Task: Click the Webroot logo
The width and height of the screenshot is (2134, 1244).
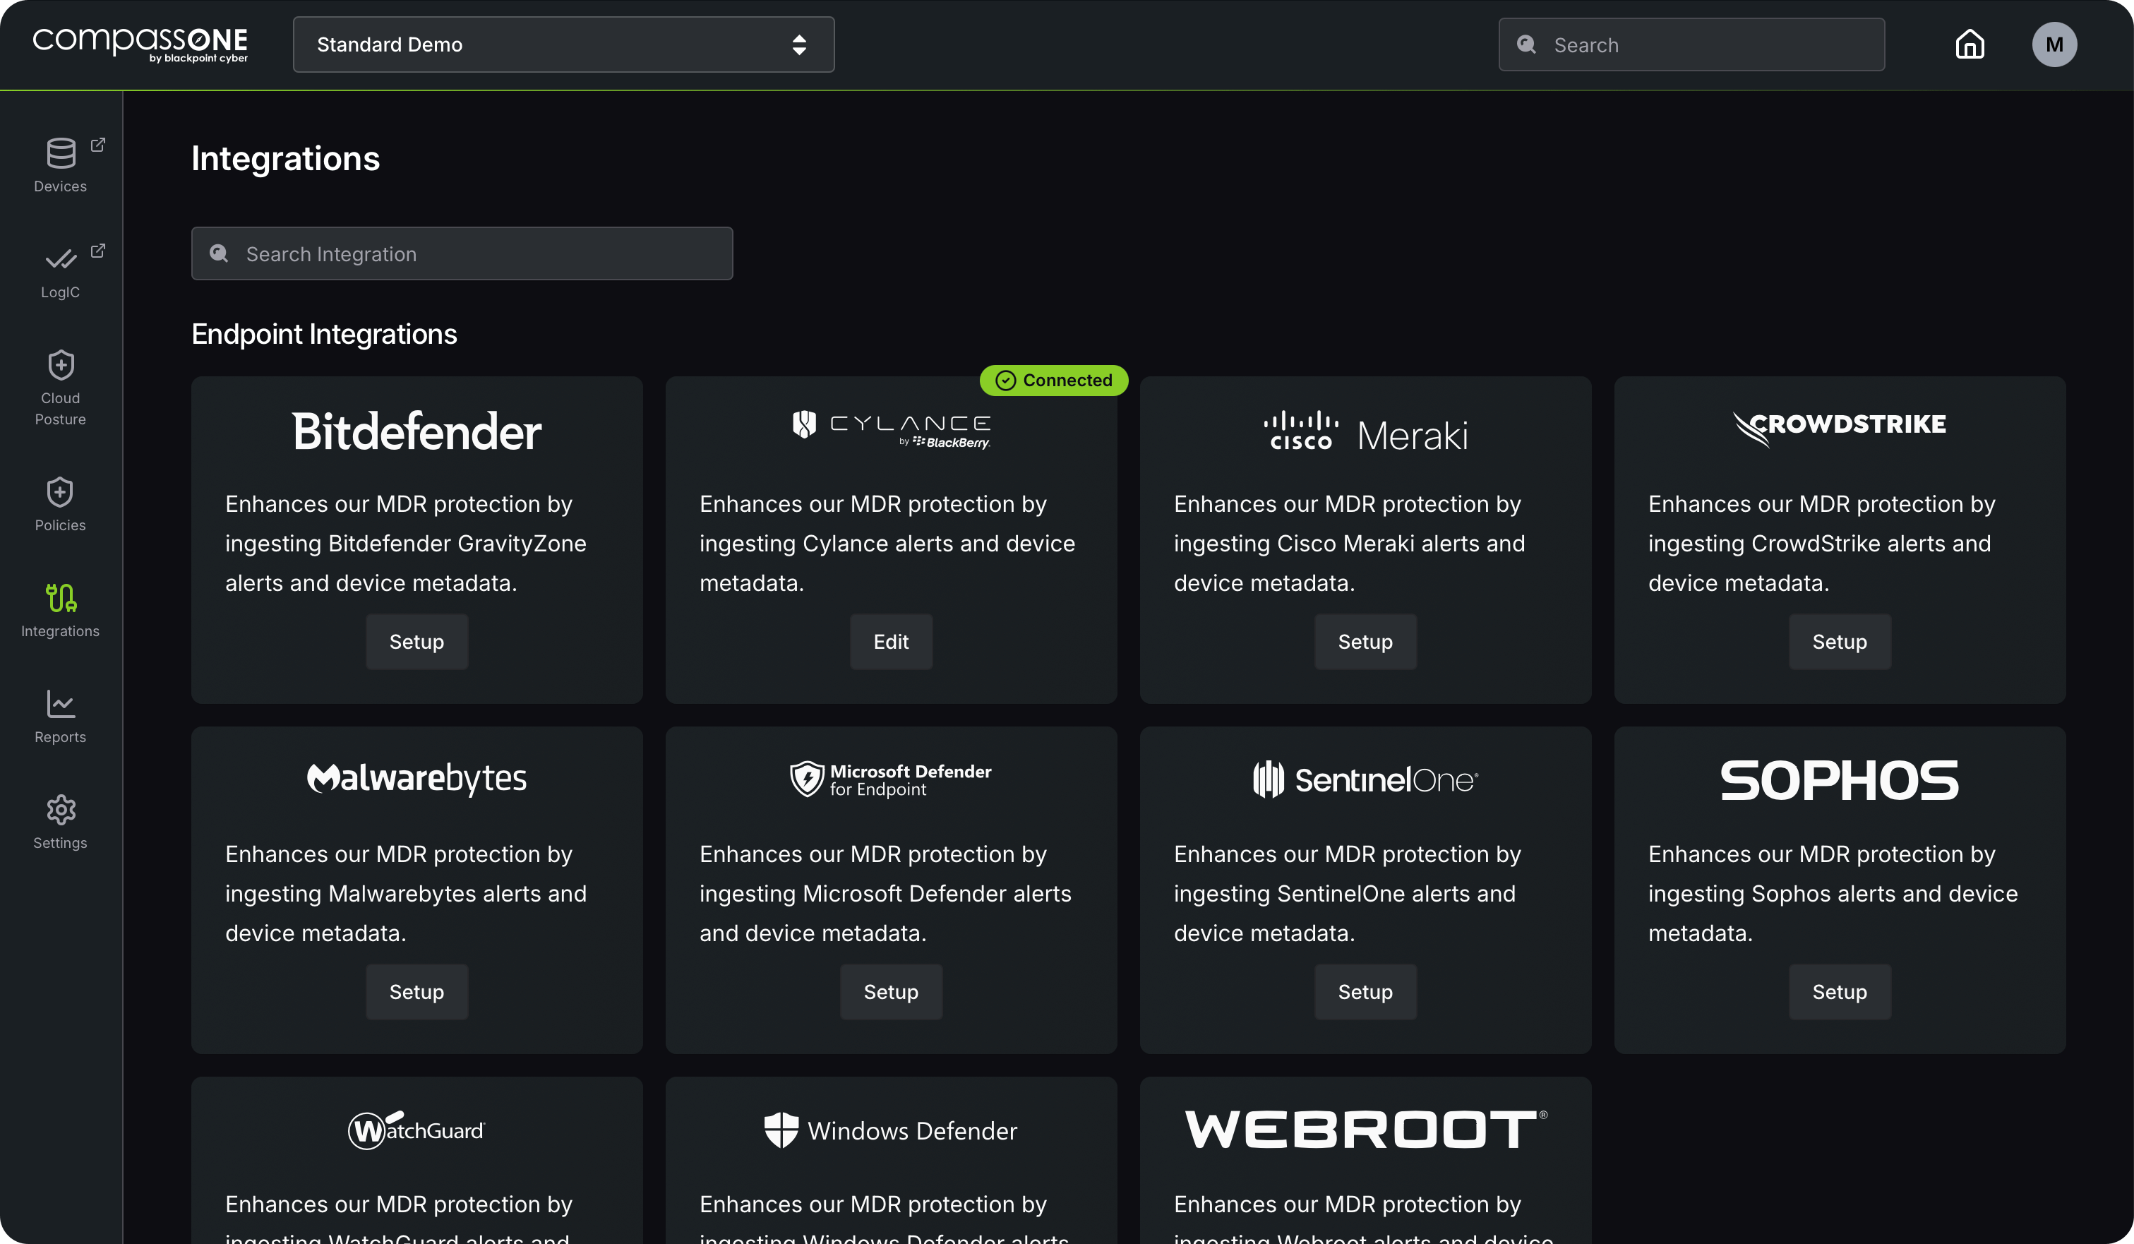Action: pos(1365,1130)
